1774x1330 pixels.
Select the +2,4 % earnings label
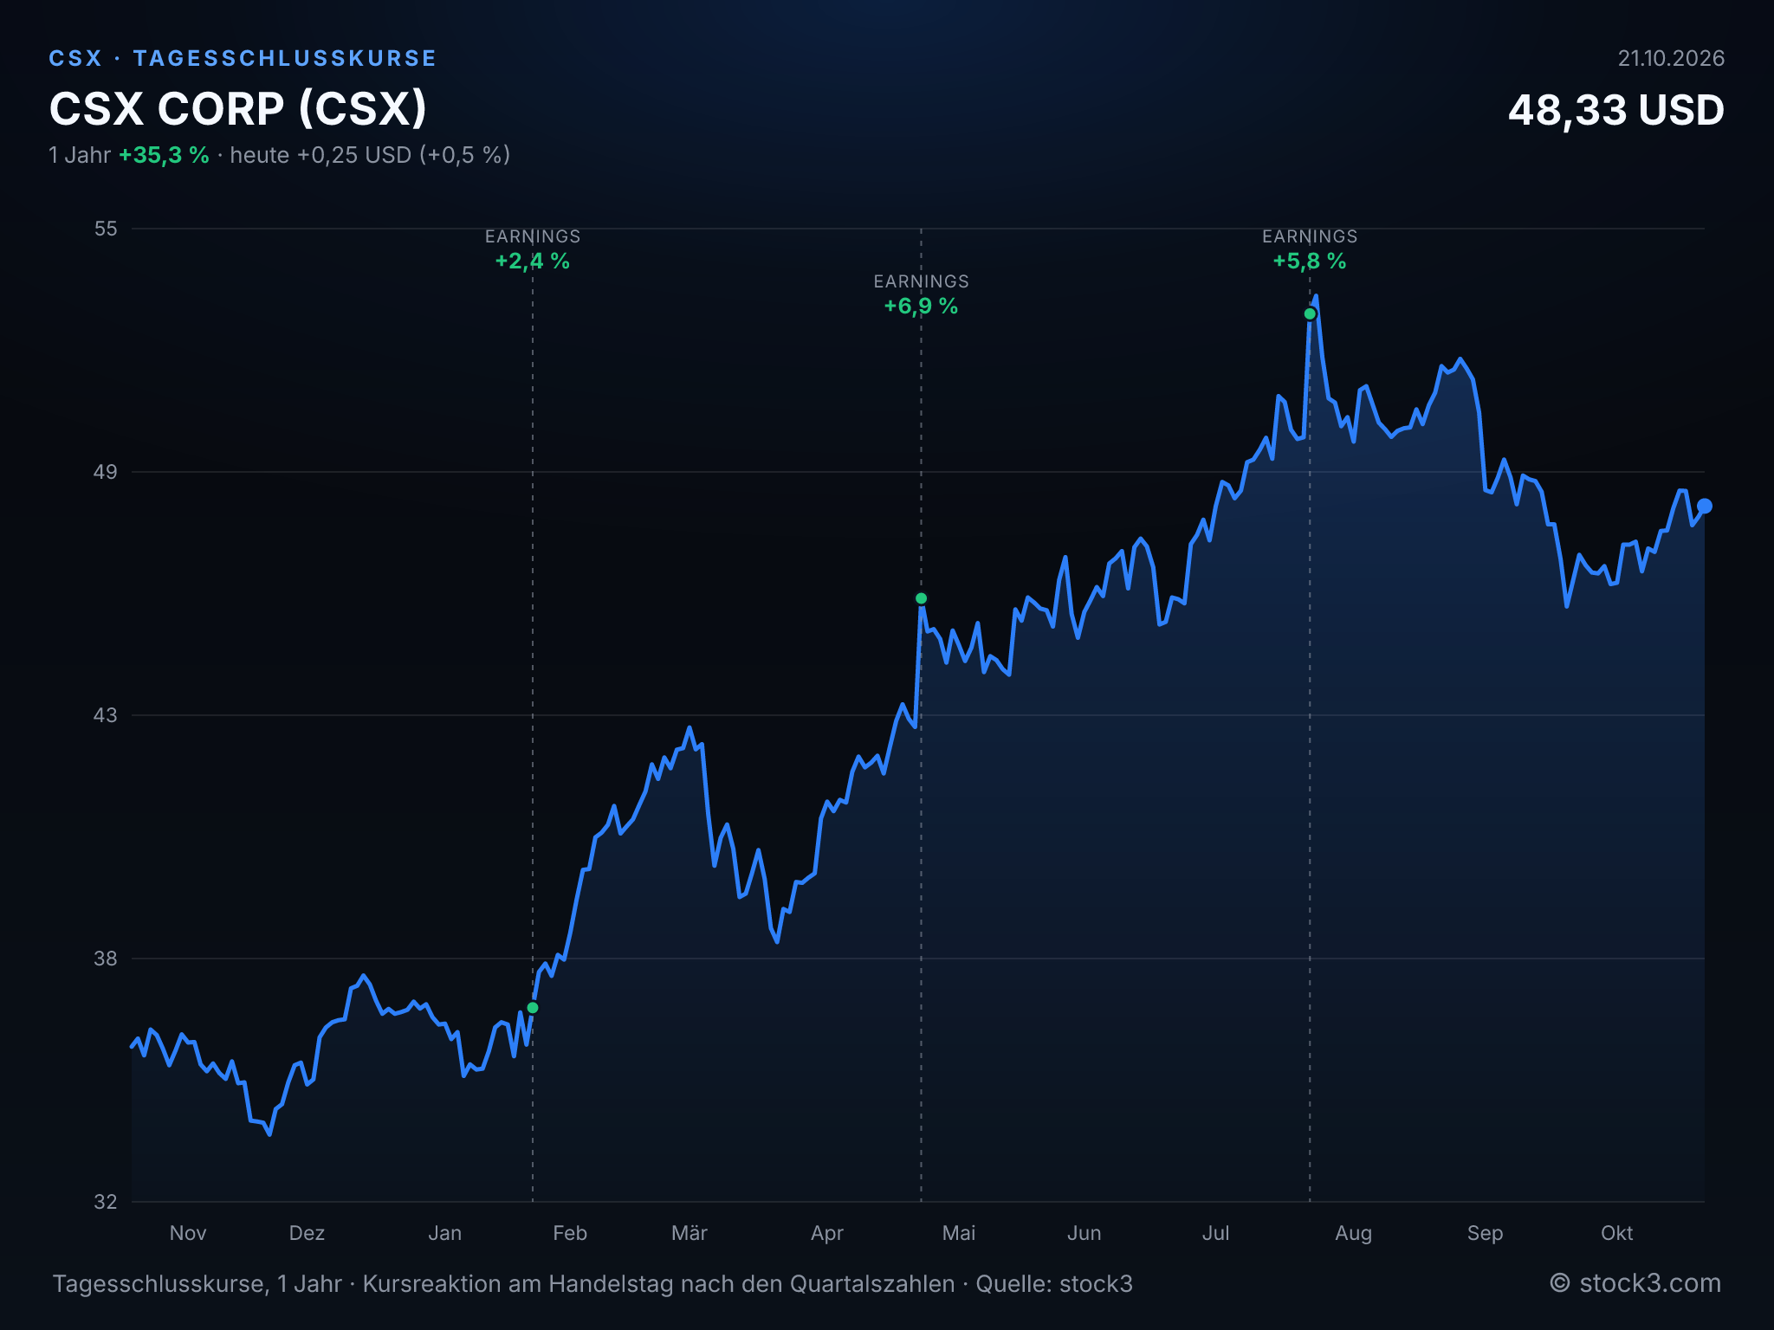click(x=532, y=261)
